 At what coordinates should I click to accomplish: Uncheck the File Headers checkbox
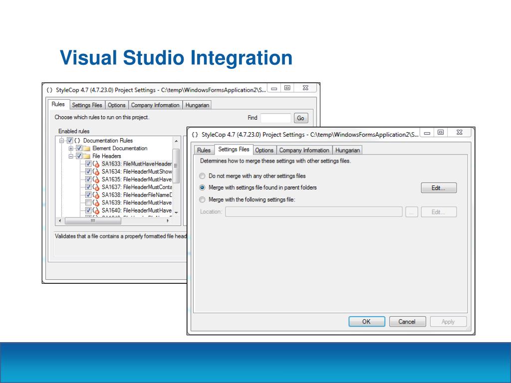click(79, 156)
